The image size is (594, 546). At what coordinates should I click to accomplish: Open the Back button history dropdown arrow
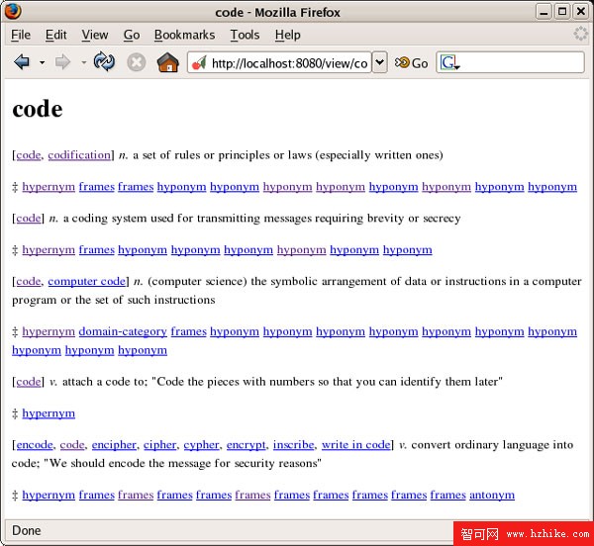pyautogui.click(x=42, y=62)
